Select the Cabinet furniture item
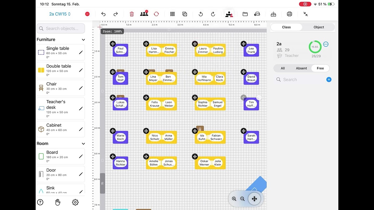This screenshot has height=210, width=374. 60,129
